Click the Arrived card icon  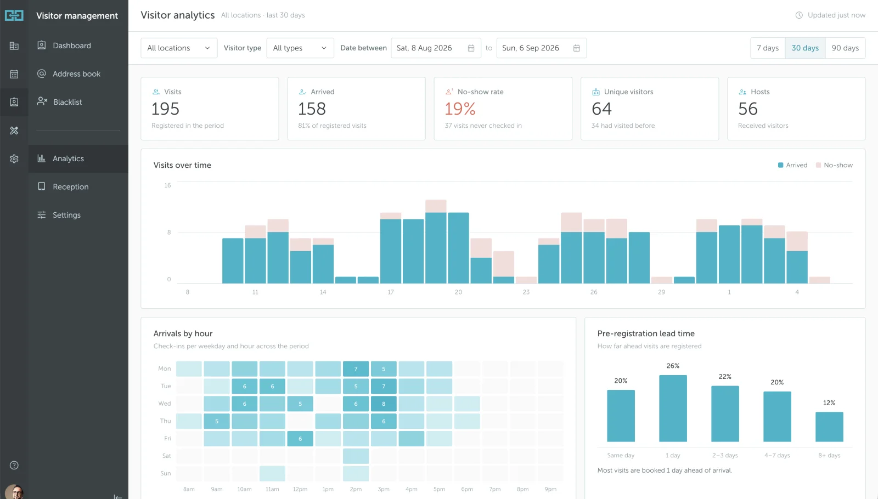[x=302, y=92]
